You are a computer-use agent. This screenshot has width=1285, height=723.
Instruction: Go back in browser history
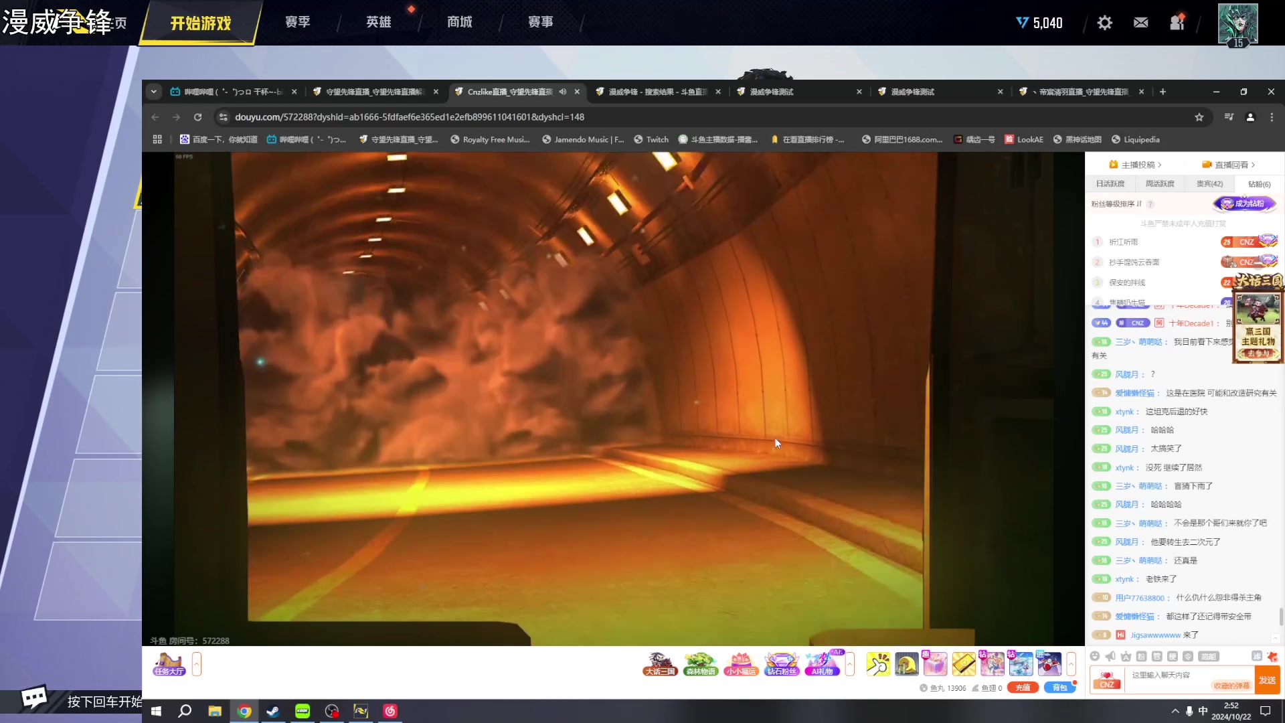(155, 117)
